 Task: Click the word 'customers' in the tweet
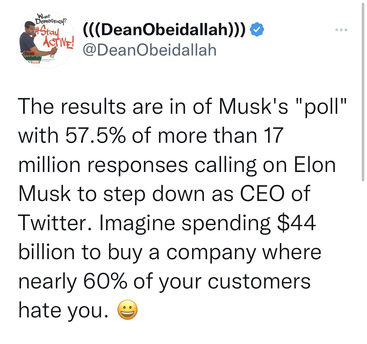point(259,281)
